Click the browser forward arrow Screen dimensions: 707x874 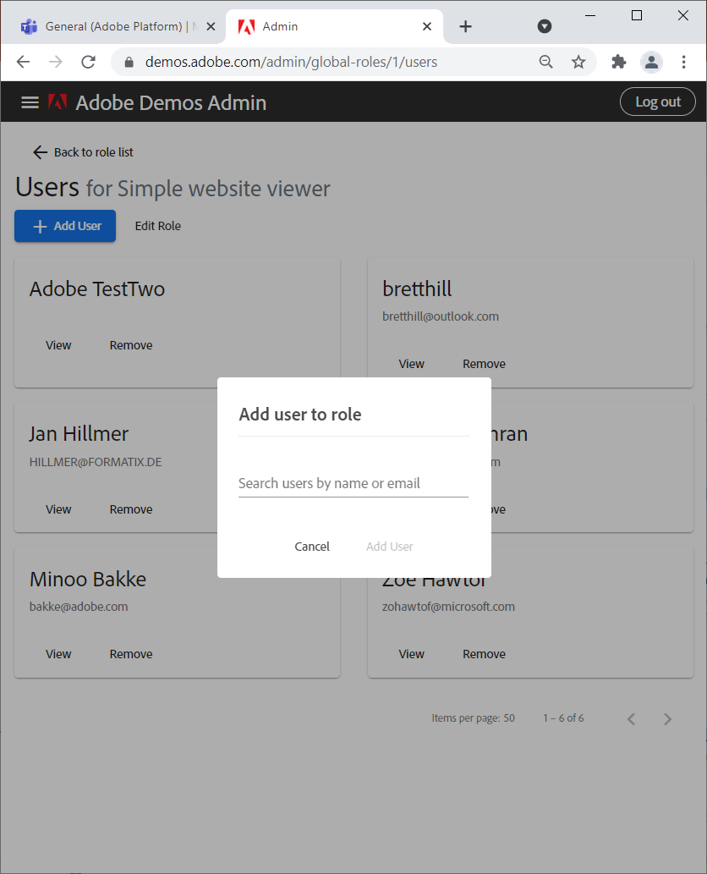tap(56, 62)
